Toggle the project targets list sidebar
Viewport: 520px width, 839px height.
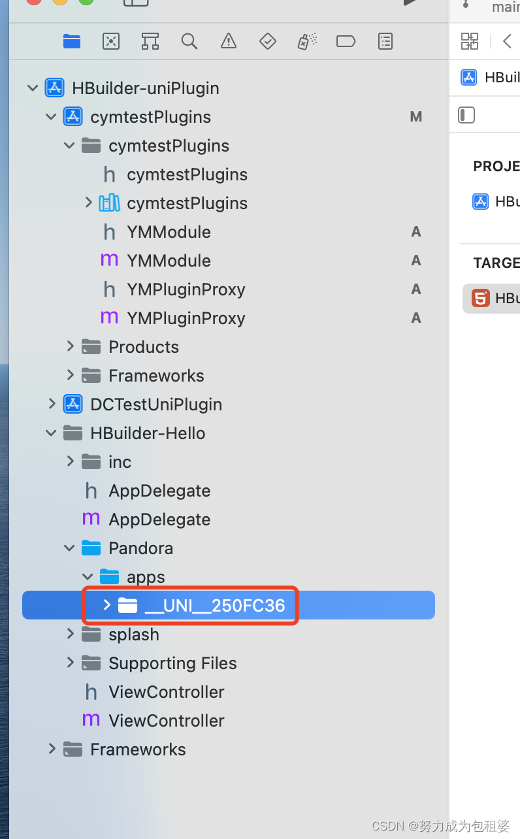point(466,115)
